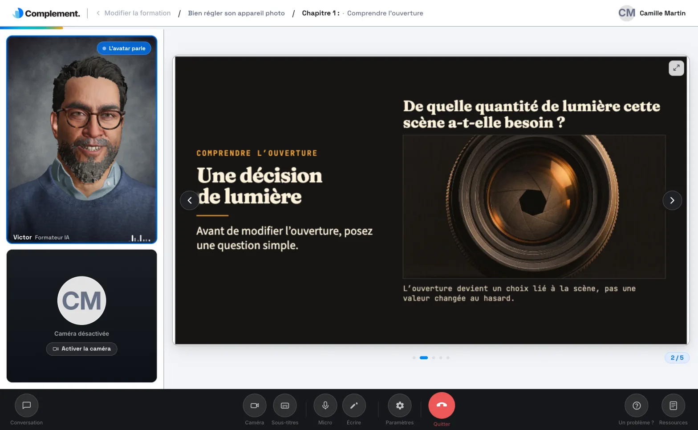Open the Ressources document icon

click(673, 405)
